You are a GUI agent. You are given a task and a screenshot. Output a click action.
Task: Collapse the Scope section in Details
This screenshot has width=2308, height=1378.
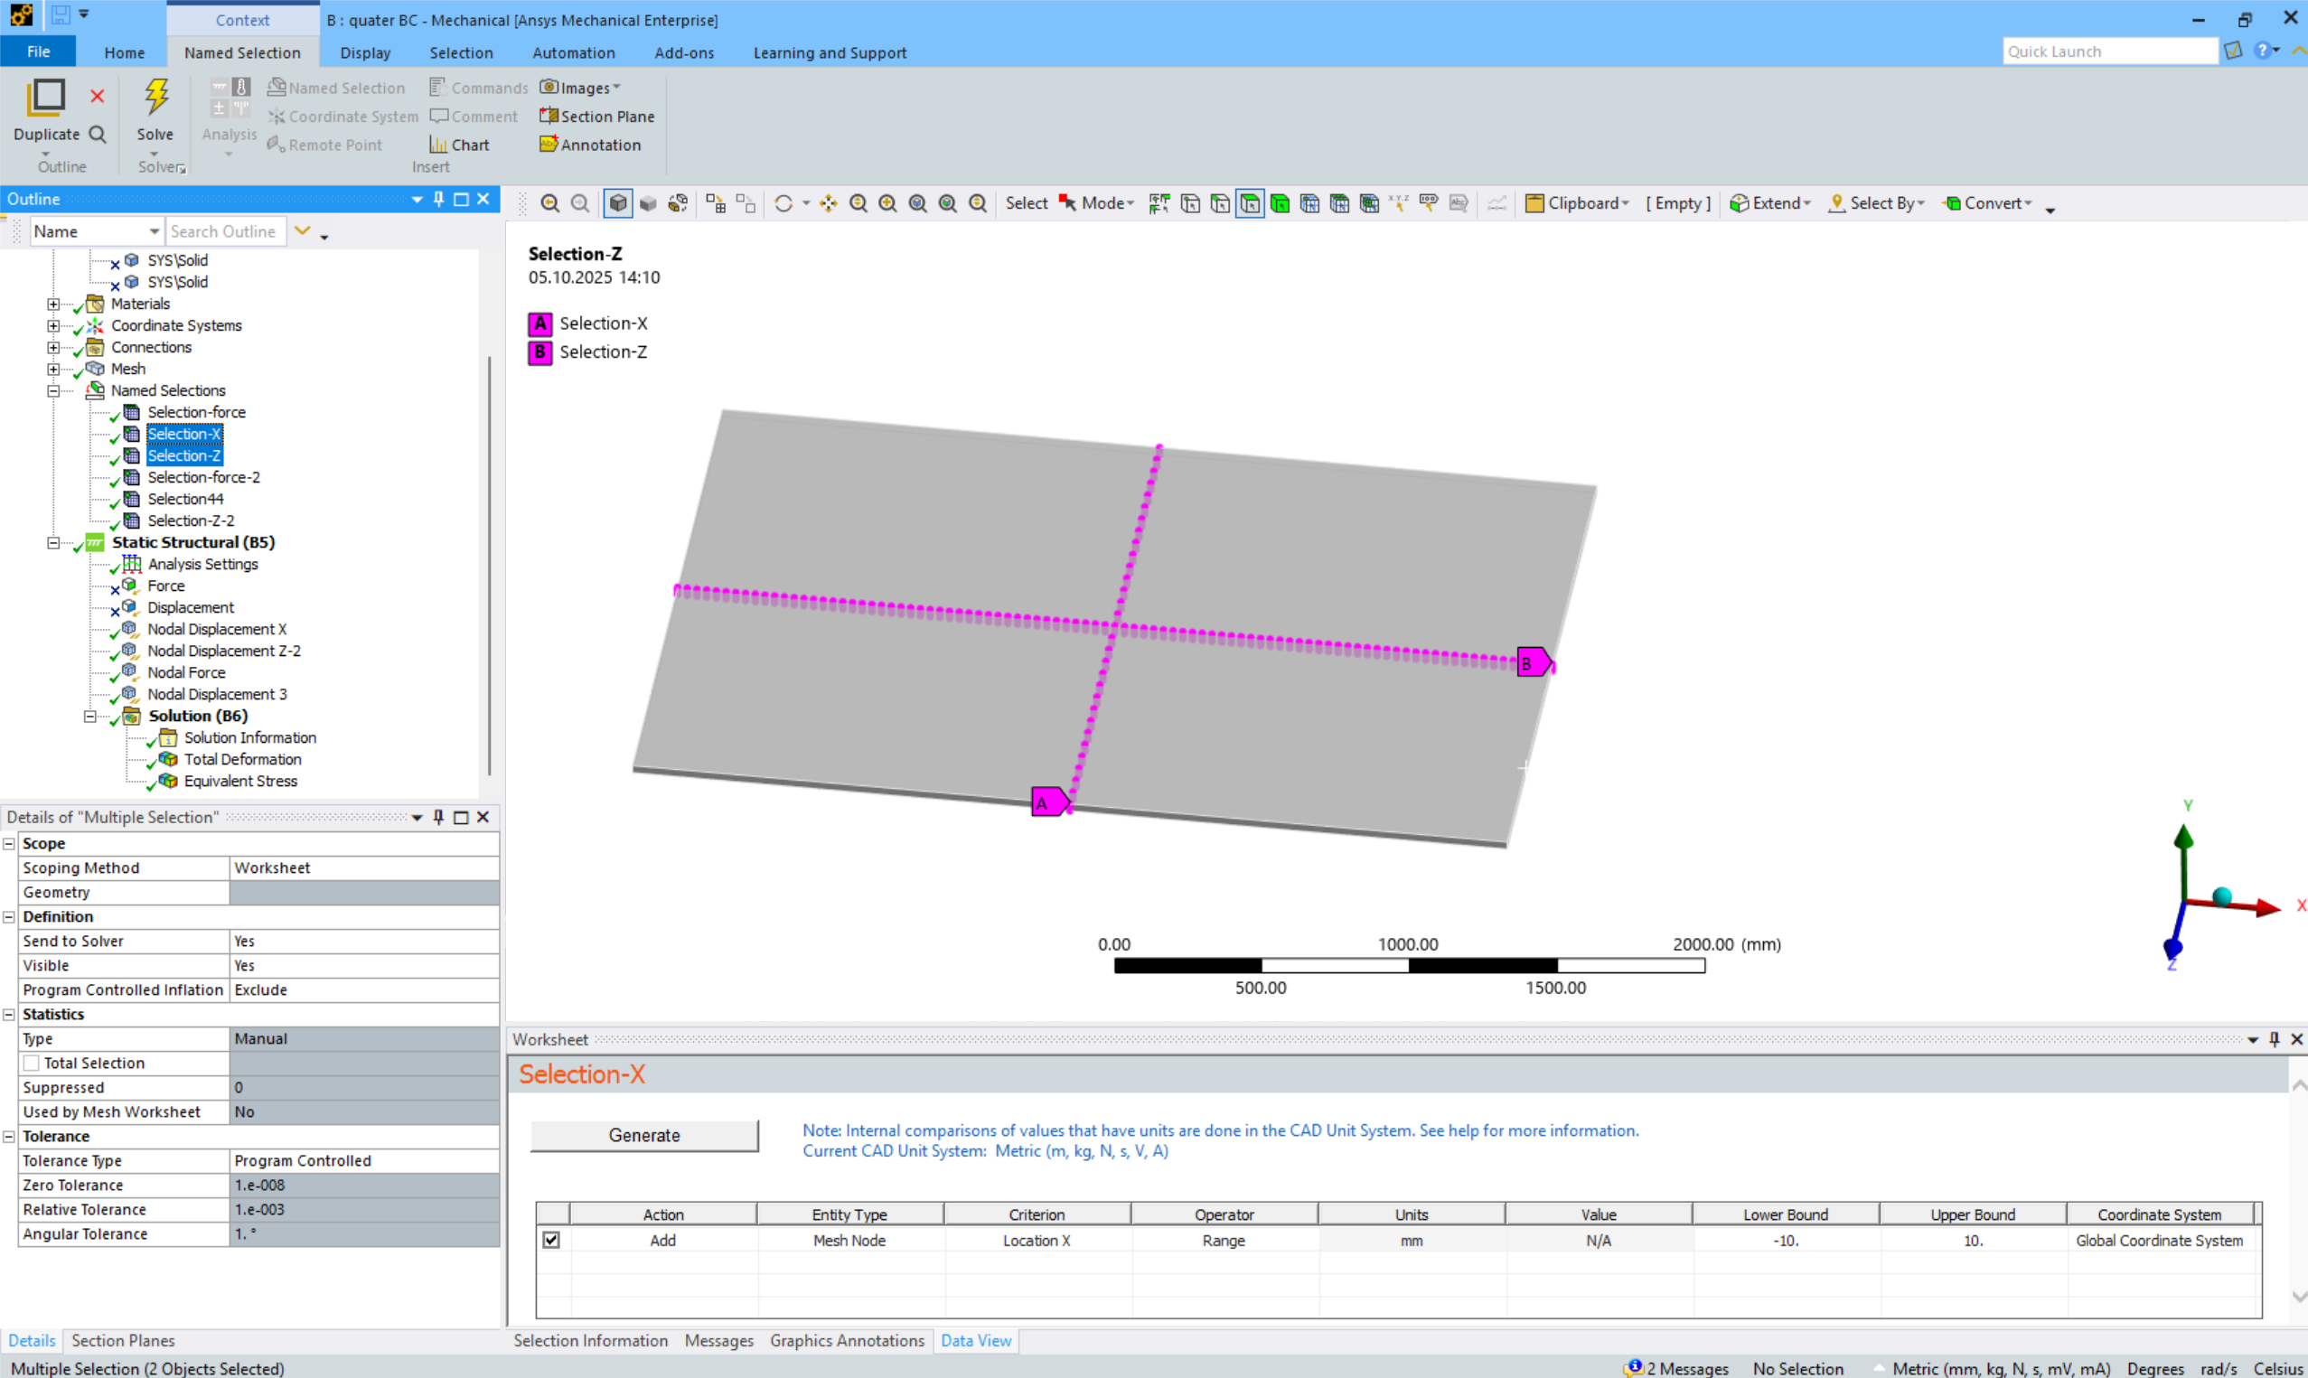click(x=9, y=844)
